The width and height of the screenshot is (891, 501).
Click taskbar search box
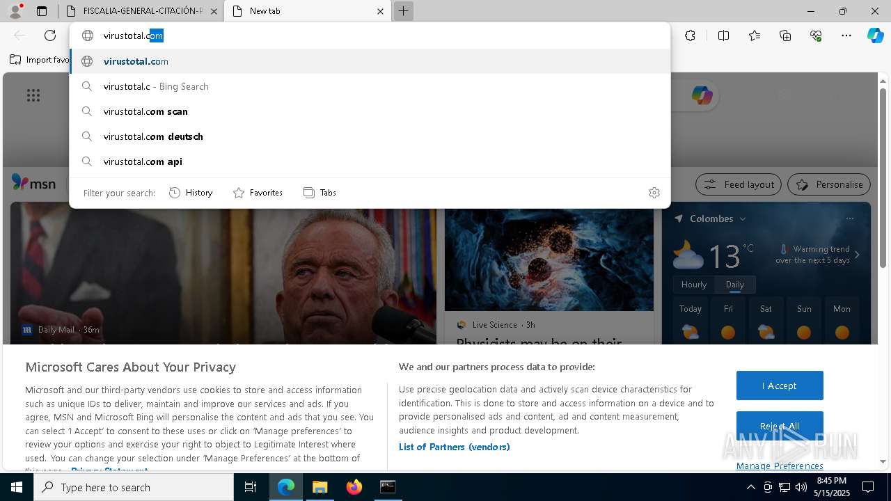(134, 487)
